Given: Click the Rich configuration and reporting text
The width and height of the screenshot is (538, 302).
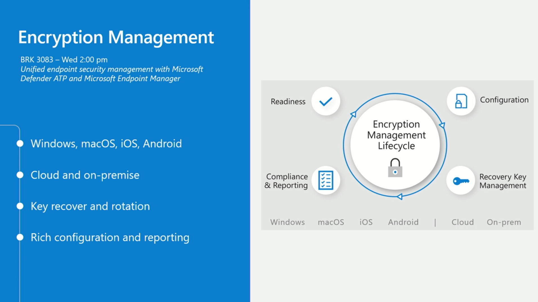Looking at the screenshot, I should (x=110, y=237).
